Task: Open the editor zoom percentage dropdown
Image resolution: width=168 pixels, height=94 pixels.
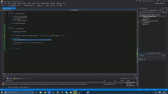Action: click(7, 74)
